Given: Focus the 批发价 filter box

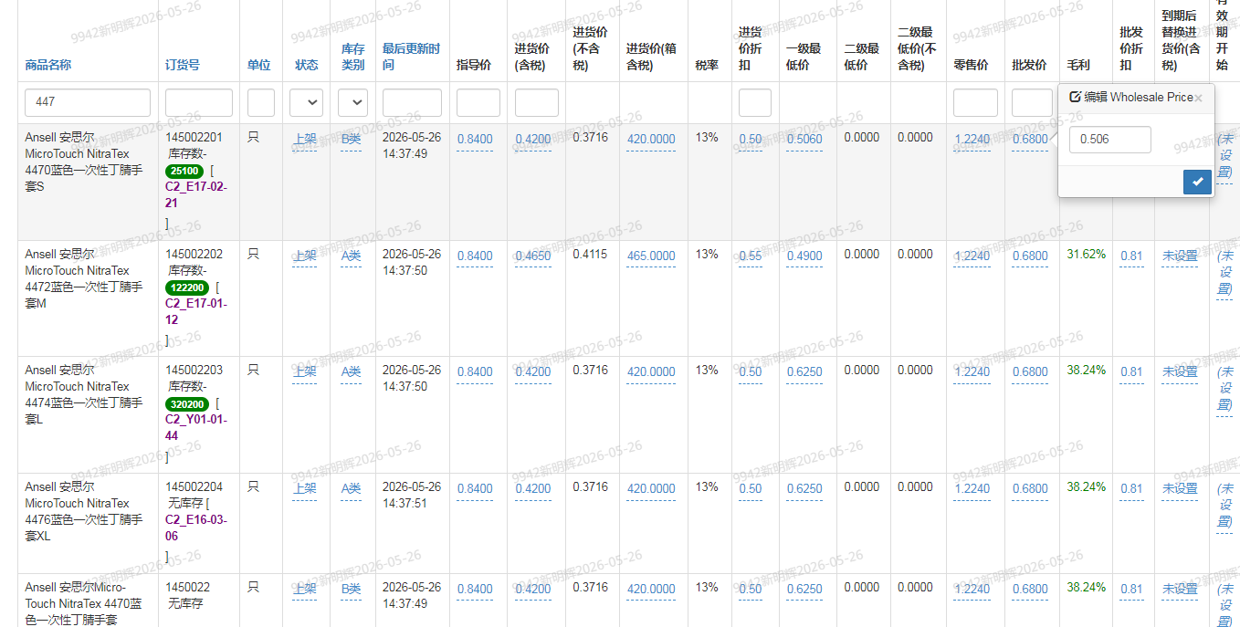Looking at the screenshot, I should (x=1033, y=102).
